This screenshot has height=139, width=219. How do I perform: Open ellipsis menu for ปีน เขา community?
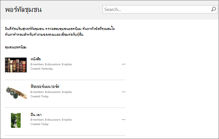pyautogui.click(x=123, y=119)
